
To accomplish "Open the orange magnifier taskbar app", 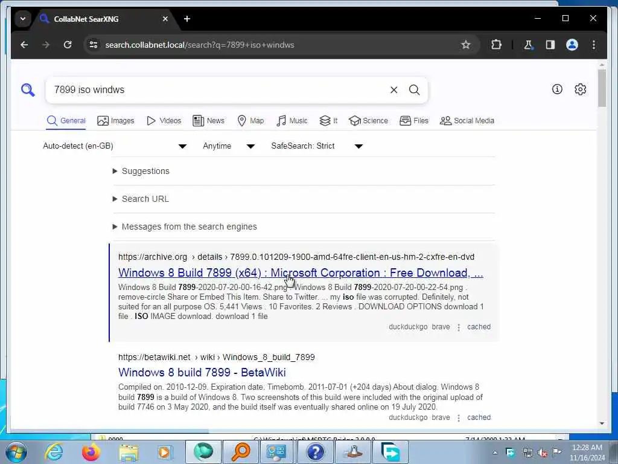I will (240, 452).
